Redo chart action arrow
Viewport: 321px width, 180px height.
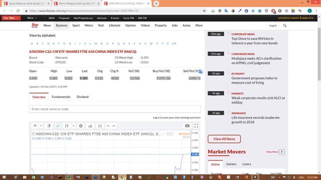114,126
